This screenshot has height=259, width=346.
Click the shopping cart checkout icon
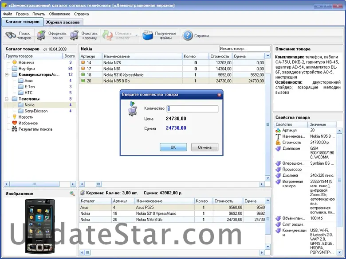(41, 35)
